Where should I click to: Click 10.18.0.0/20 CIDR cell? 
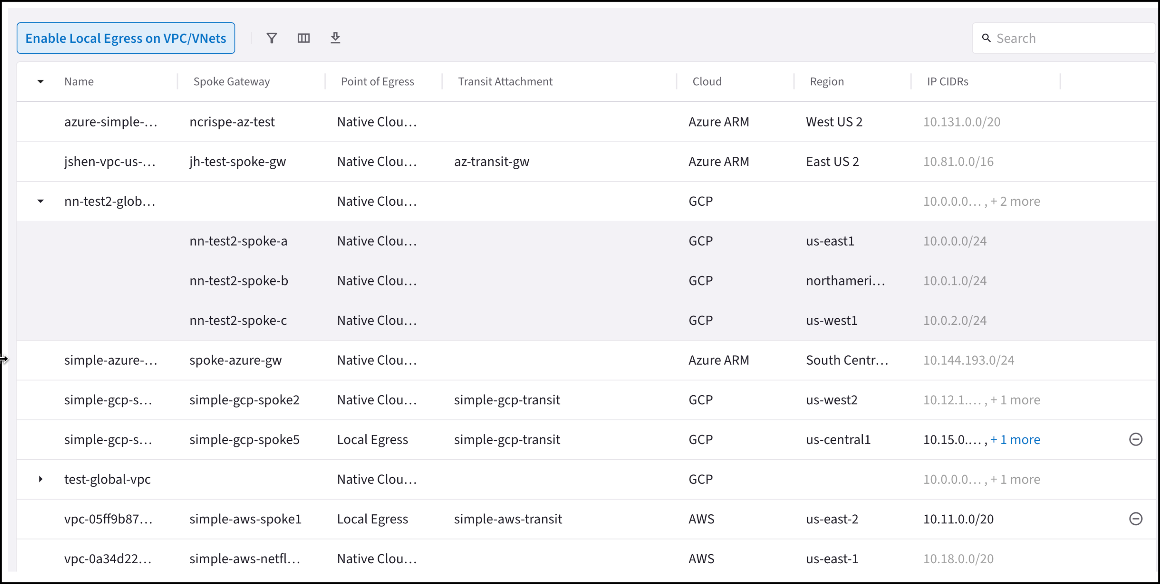[958, 559]
